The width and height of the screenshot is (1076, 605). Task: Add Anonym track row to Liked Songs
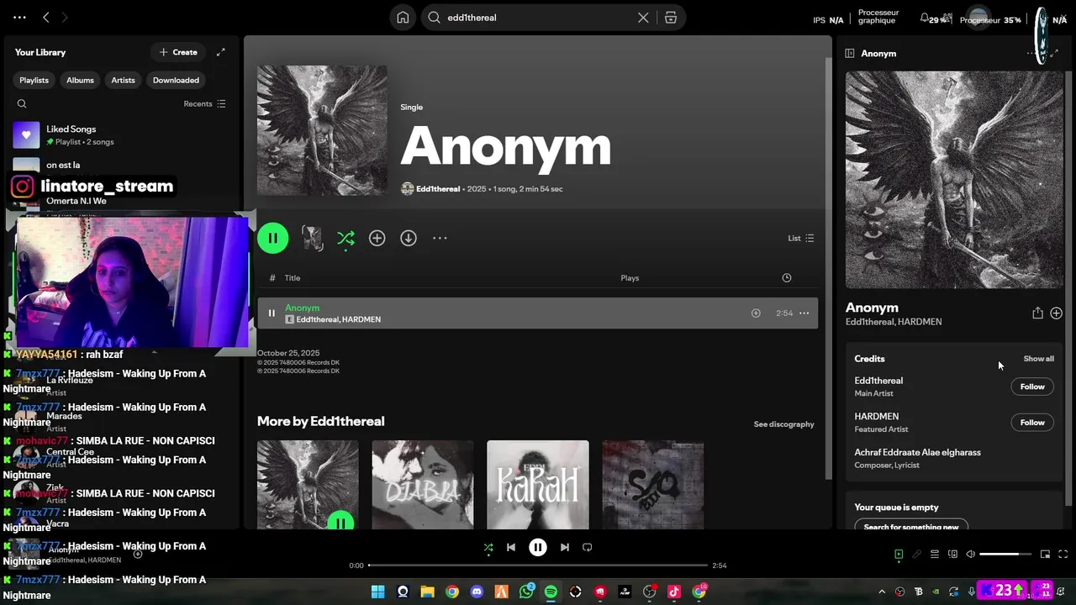pyautogui.click(x=756, y=313)
